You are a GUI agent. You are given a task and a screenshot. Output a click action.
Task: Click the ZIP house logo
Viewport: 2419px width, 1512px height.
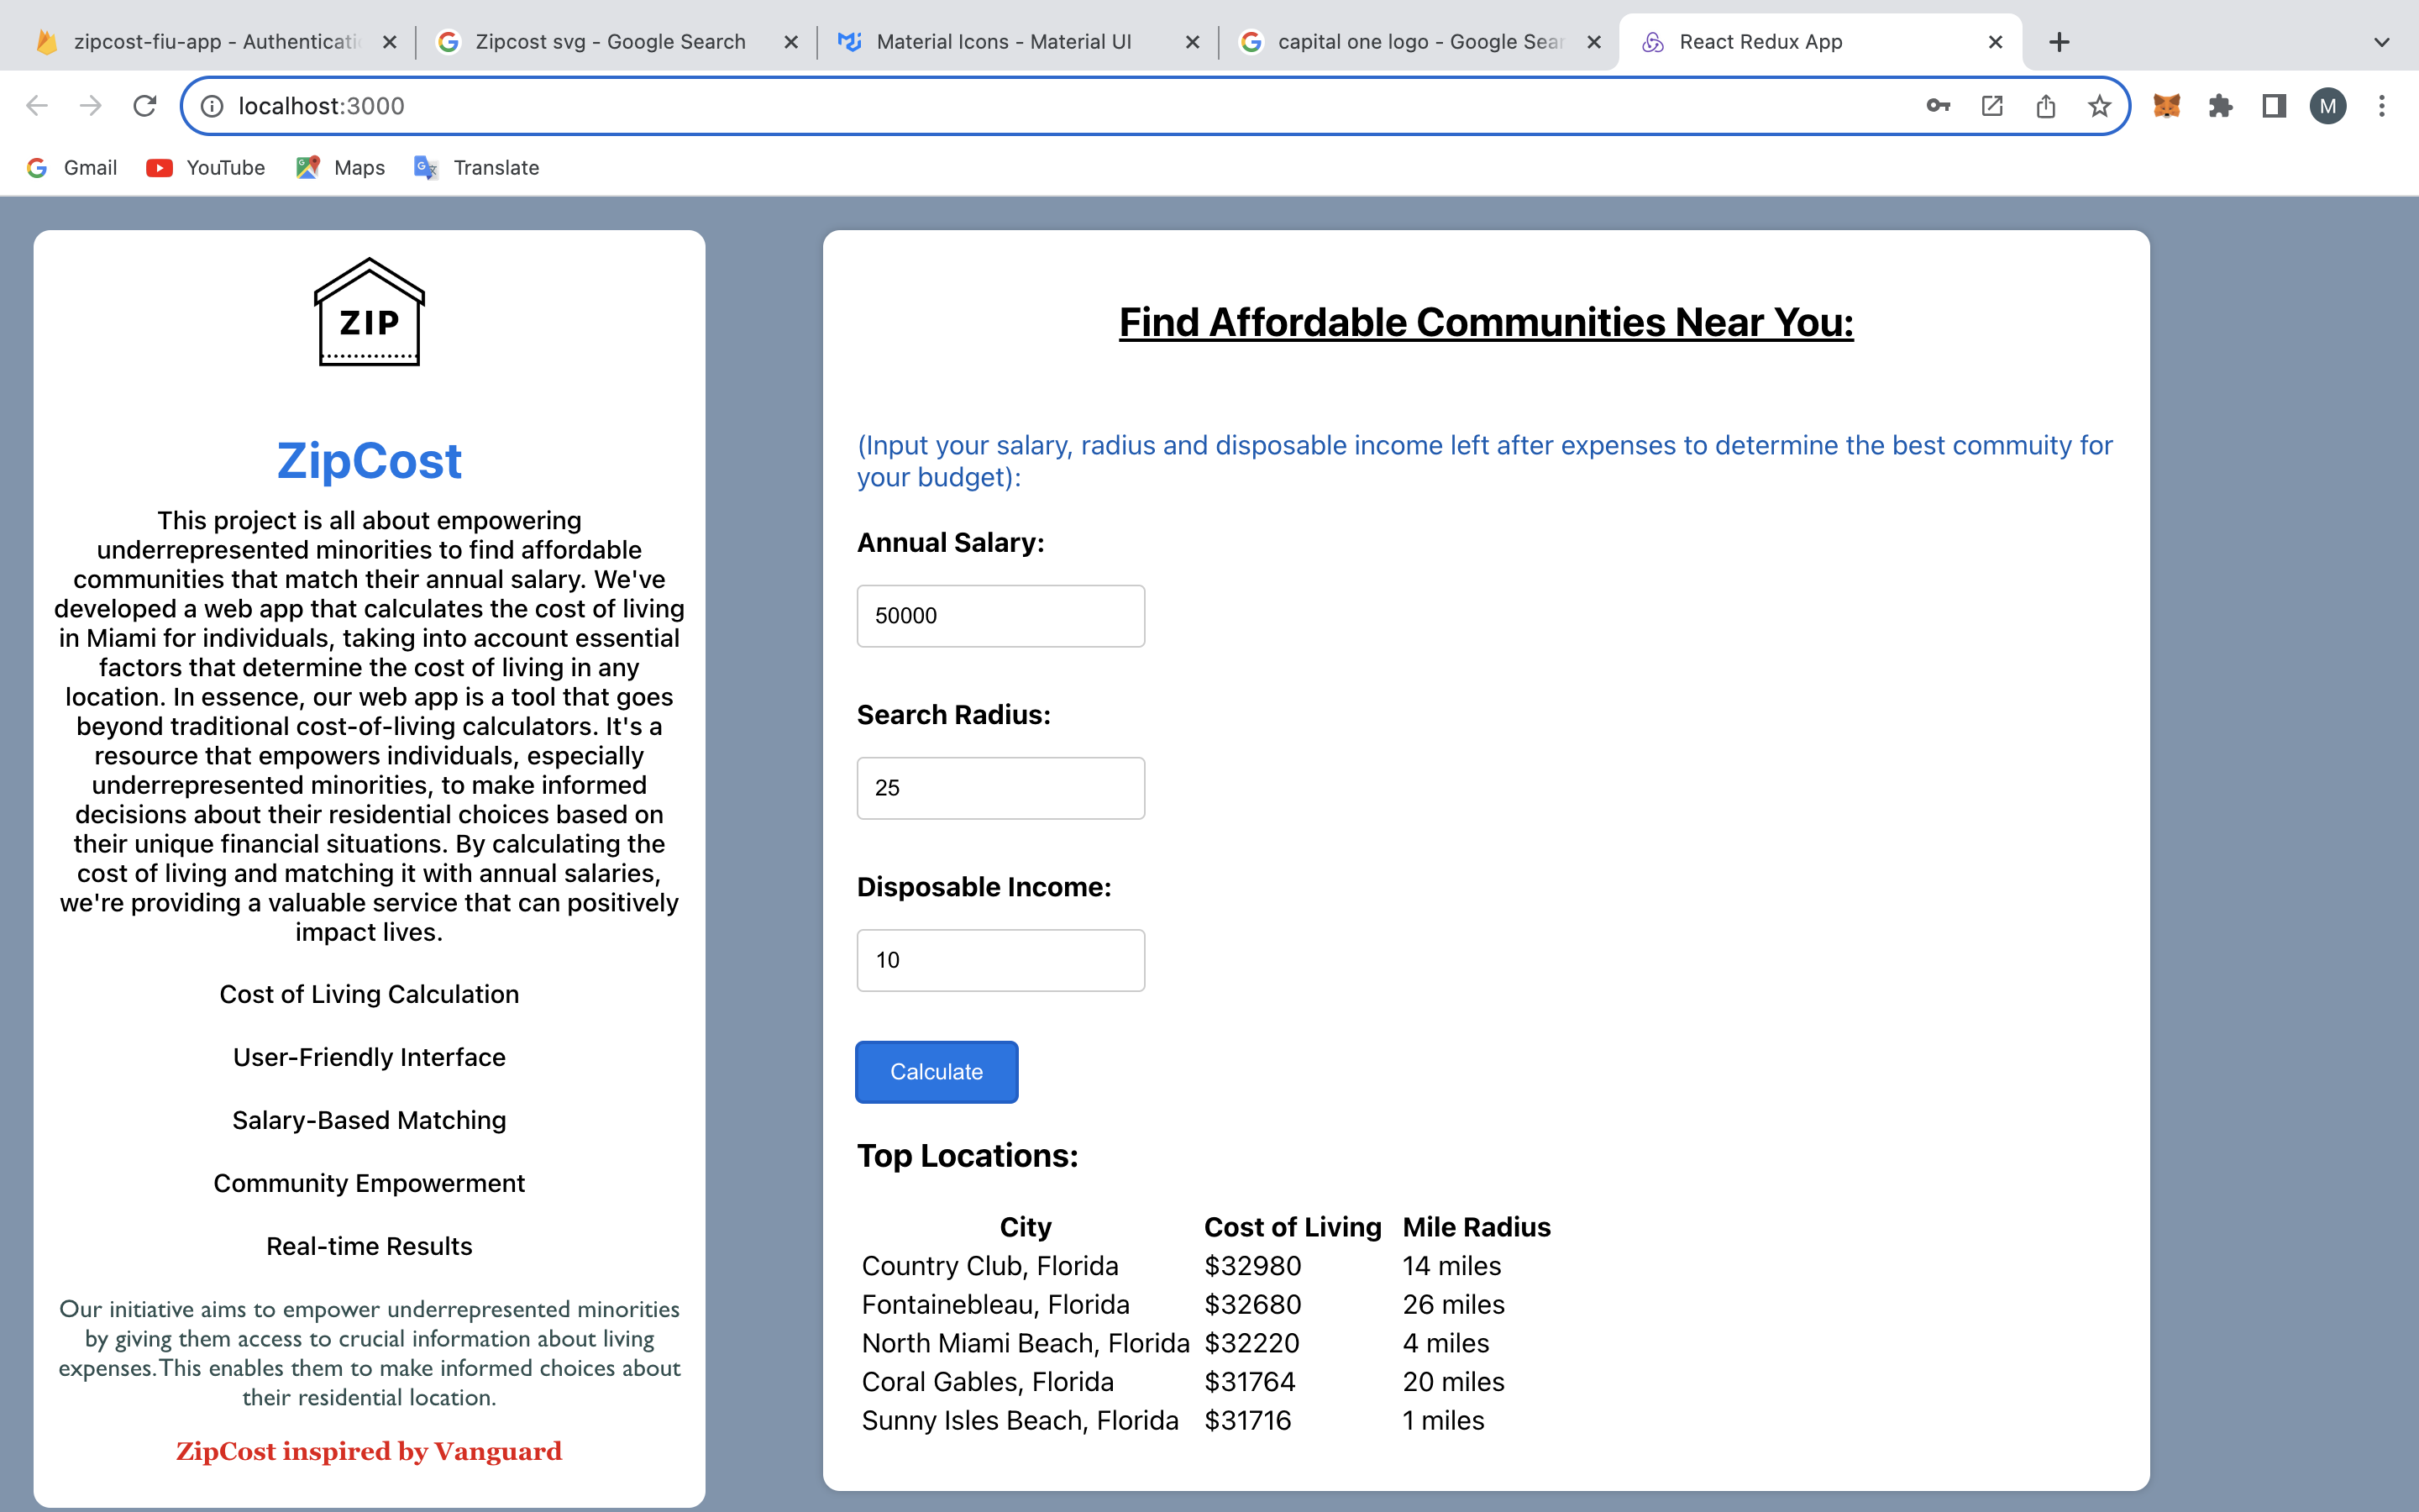click(369, 313)
